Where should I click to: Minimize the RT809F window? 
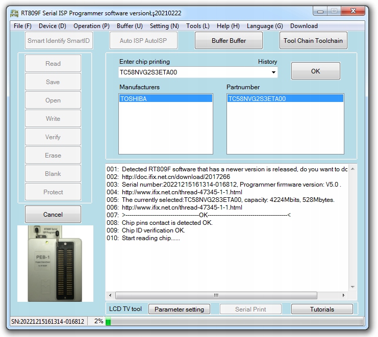(x=320, y=11)
